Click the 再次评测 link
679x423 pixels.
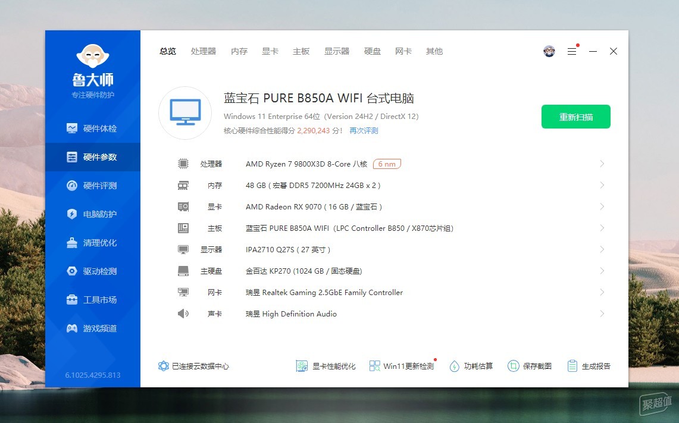[364, 131]
